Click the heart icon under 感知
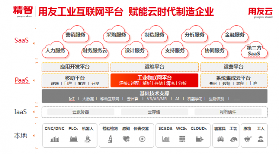This screenshot has height=154, width=279. tap(126, 139)
